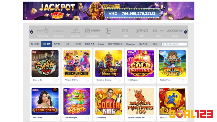The height and width of the screenshot is (122, 217).
Task: Open the Megaways tab
Action: pos(130,44)
